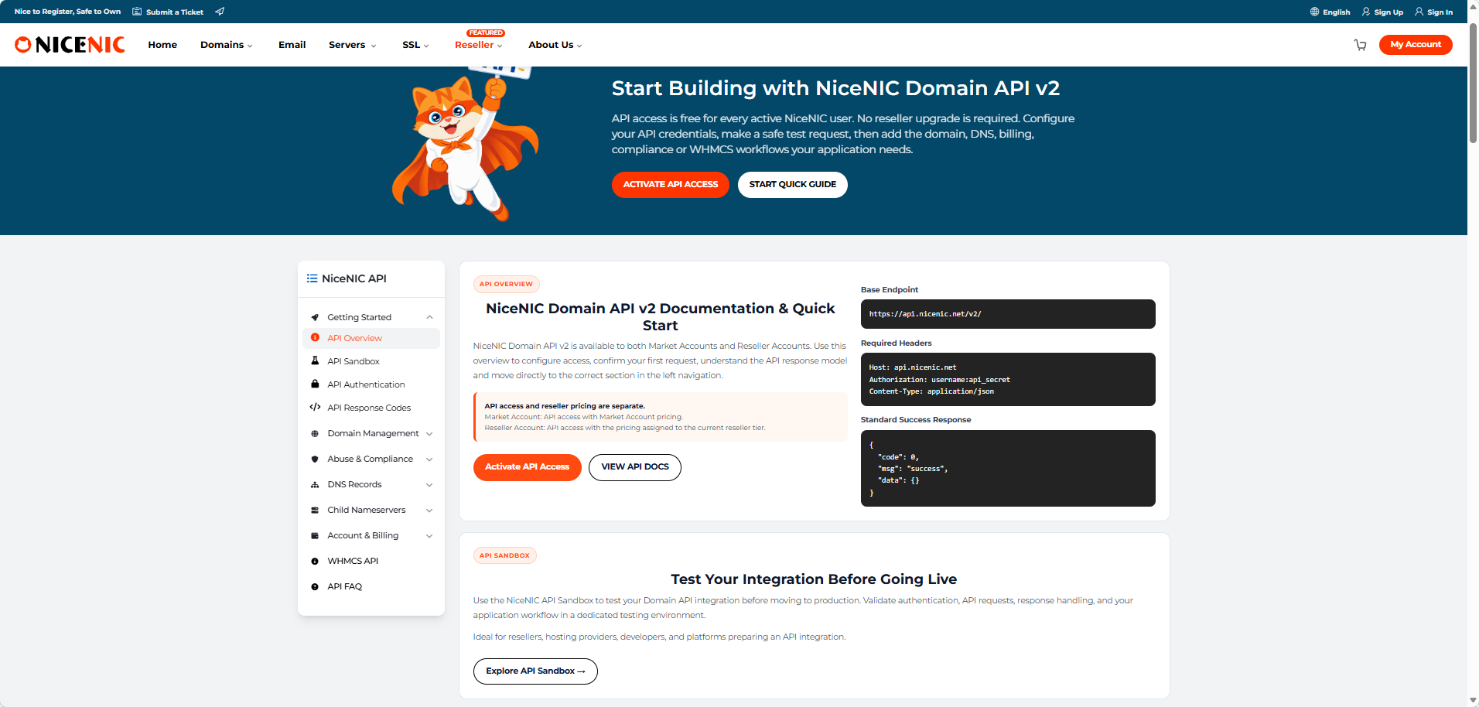Click the Submit a Ticket link
This screenshot has width=1479, height=707.
pos(175,12)
